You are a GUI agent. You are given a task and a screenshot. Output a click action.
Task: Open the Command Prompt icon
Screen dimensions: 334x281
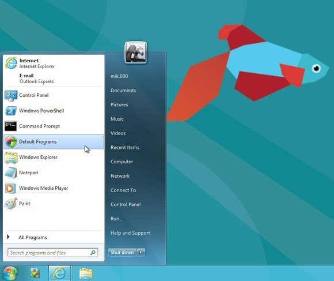click(x=10, y=126)
